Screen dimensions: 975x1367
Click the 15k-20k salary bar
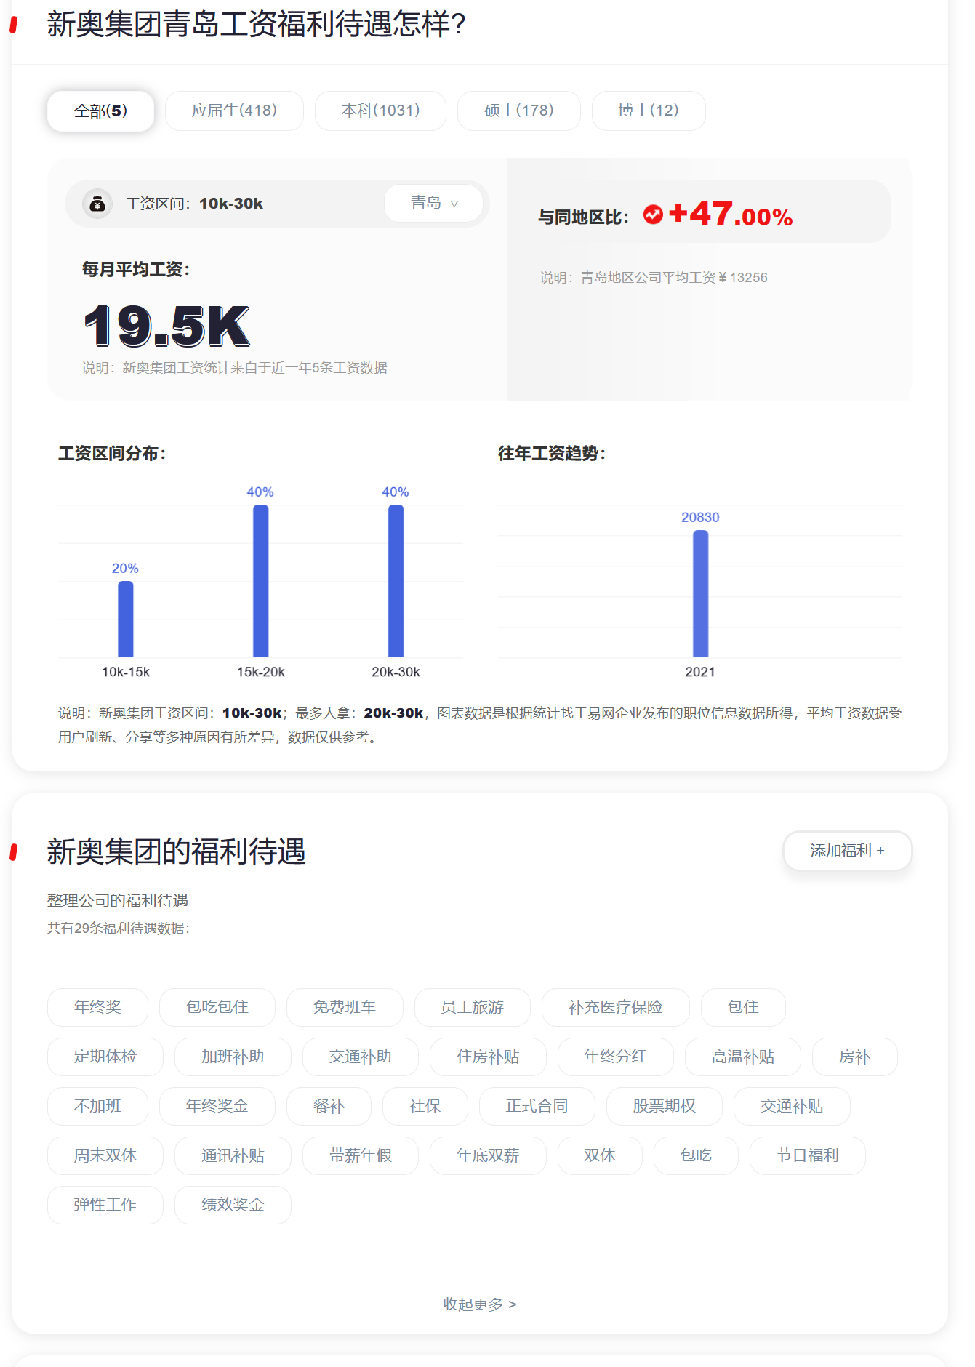pos(260,582)
